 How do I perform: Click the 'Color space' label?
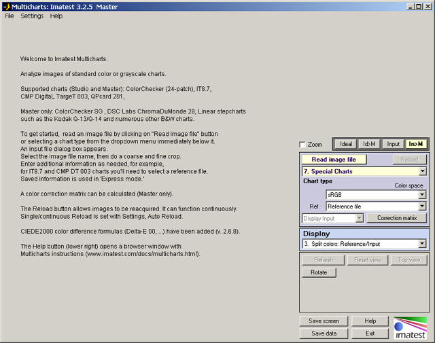(x=408, y=185)
